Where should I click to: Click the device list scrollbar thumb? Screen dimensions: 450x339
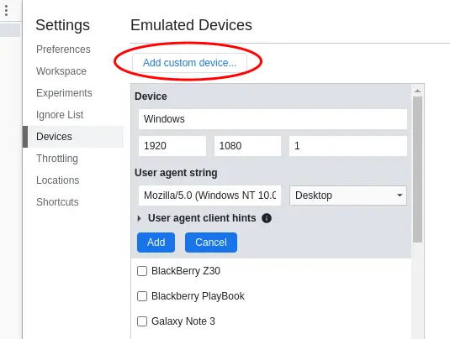(x=417, y=169)
